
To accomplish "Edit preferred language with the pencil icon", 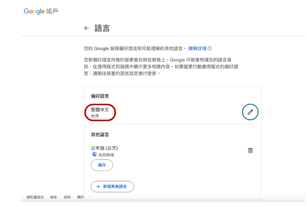I will (250, 112).
